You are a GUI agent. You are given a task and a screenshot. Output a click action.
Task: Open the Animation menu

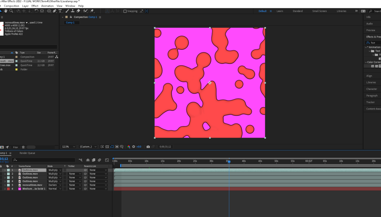[47, 6]
